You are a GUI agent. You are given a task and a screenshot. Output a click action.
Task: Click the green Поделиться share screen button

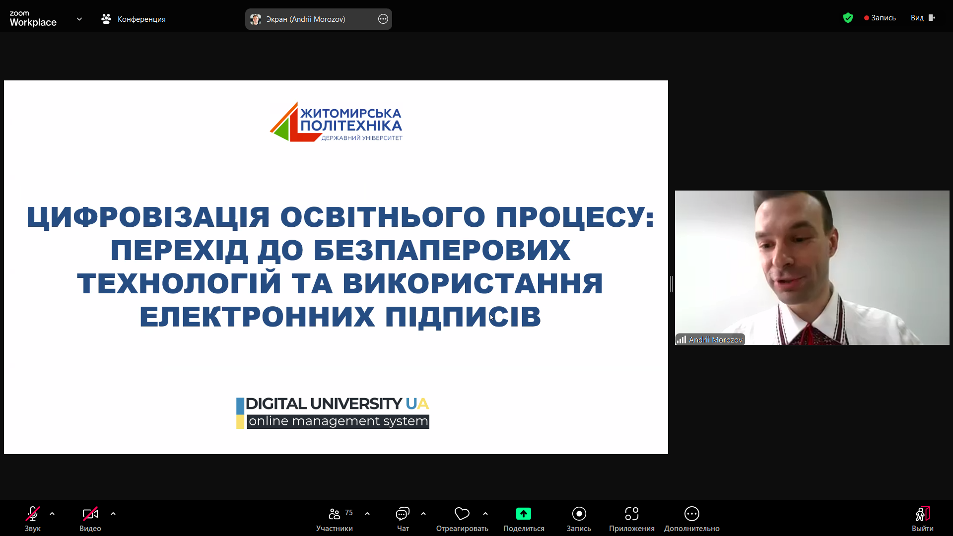523,514
